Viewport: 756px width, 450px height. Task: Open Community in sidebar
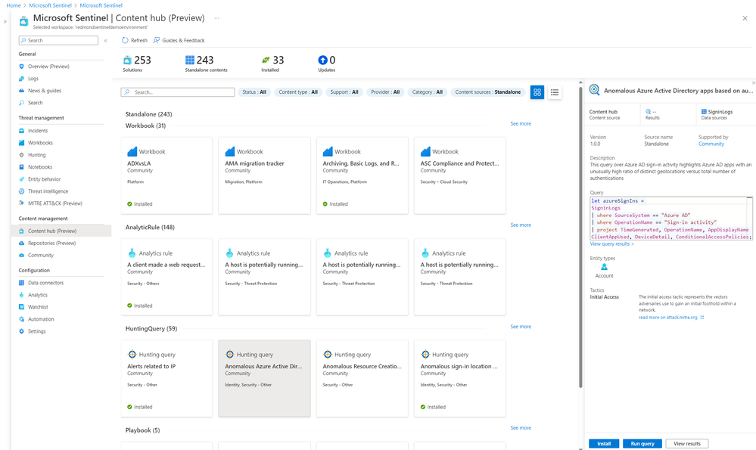pyautogui.click(x=41, y=256)
